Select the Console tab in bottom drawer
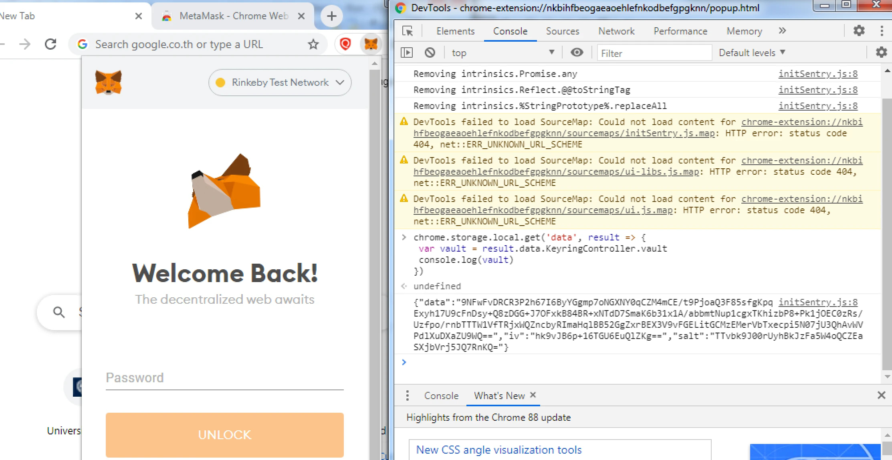892x460 pixels. coord(441,395)
